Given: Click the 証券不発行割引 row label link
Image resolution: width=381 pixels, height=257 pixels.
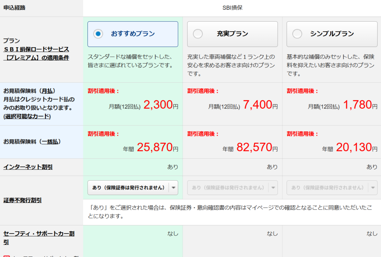Looking at the screenshot, I should click(22, 200).
